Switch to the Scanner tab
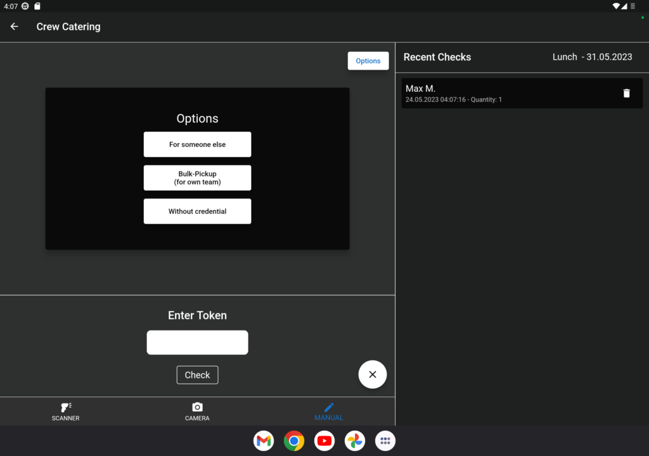Image resolution: width=649 pixels, height=456 pixels. (x=65, y=412)
